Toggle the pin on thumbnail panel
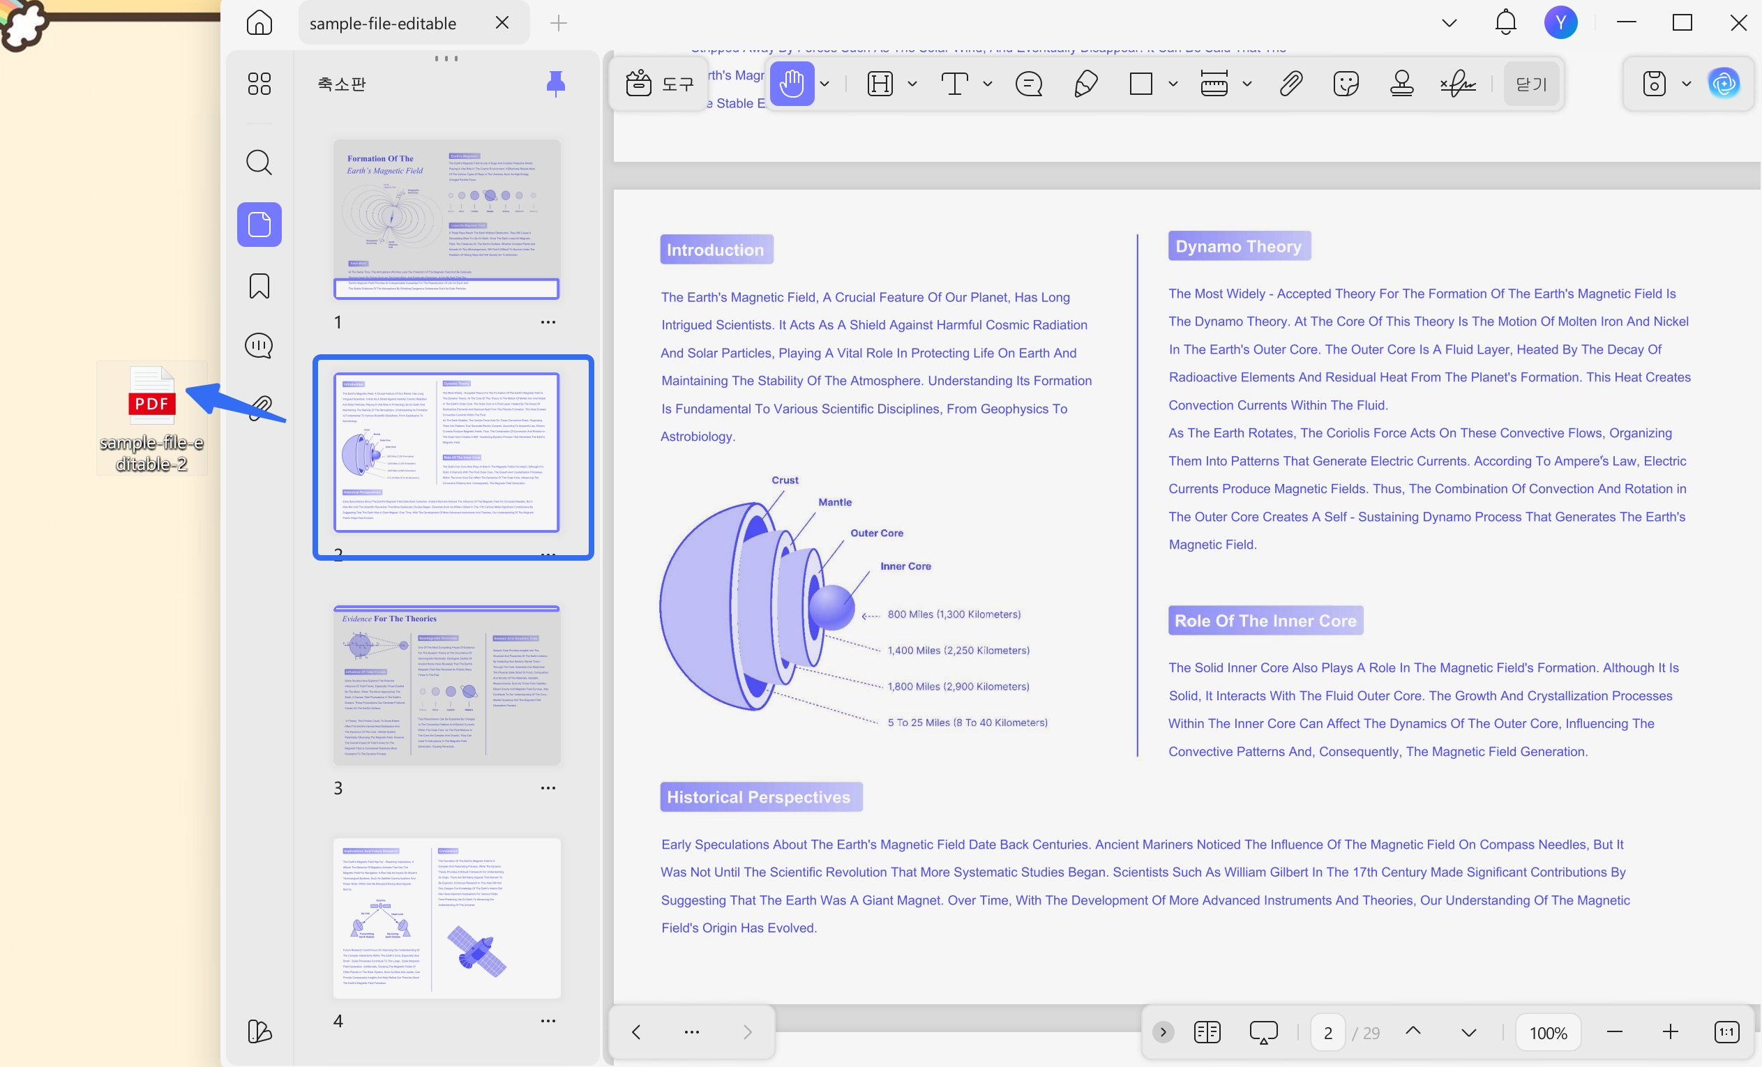 (x=556, y=84)
